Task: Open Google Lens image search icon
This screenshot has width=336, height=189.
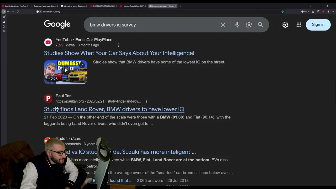Action: point(249,25)
